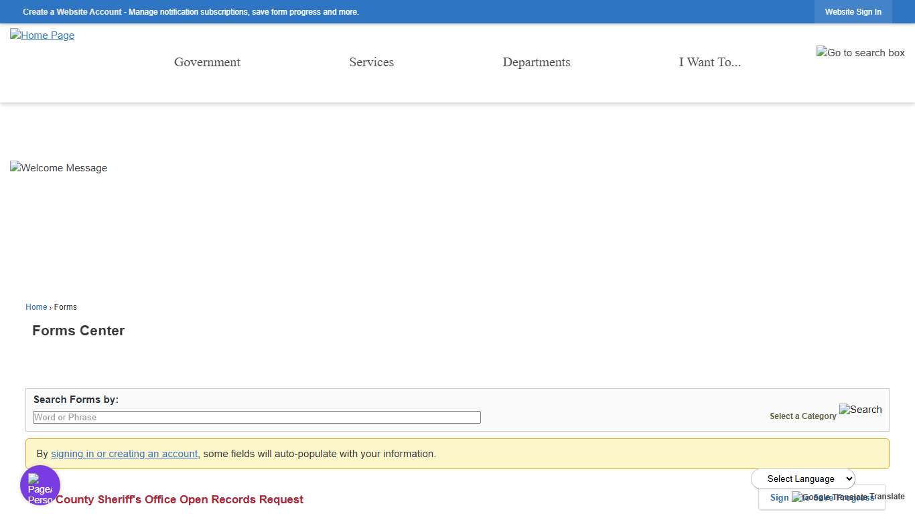The height and width of the screenshot is (514, 915).
Task: Click the Website Sign In button
Action: pos(853,11)
